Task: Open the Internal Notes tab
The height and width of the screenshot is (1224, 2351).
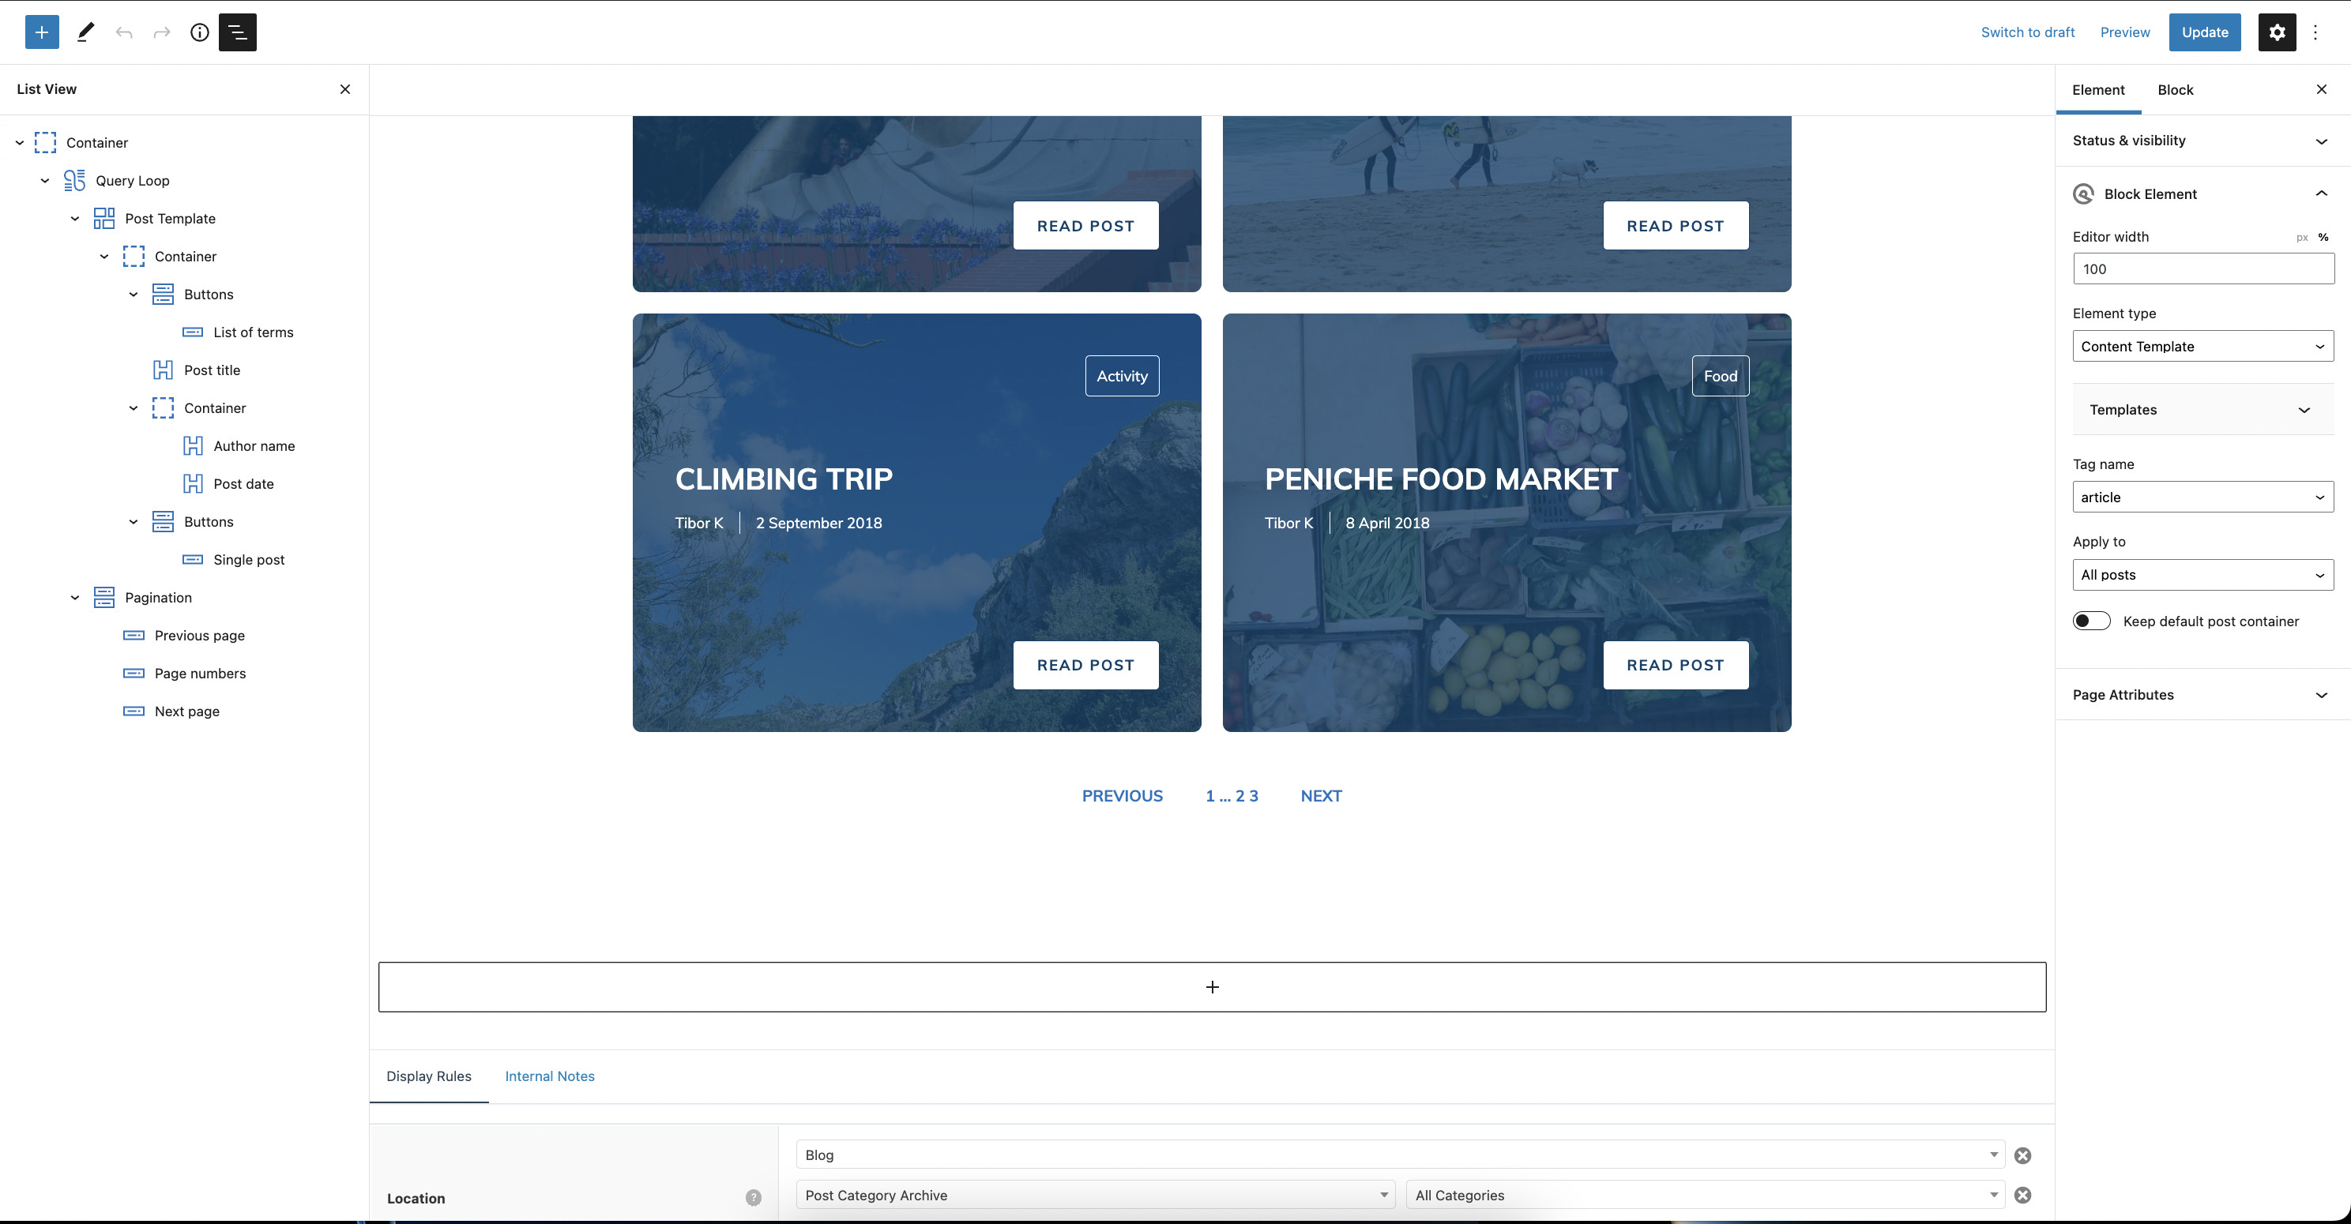Action: (549, 1076)
